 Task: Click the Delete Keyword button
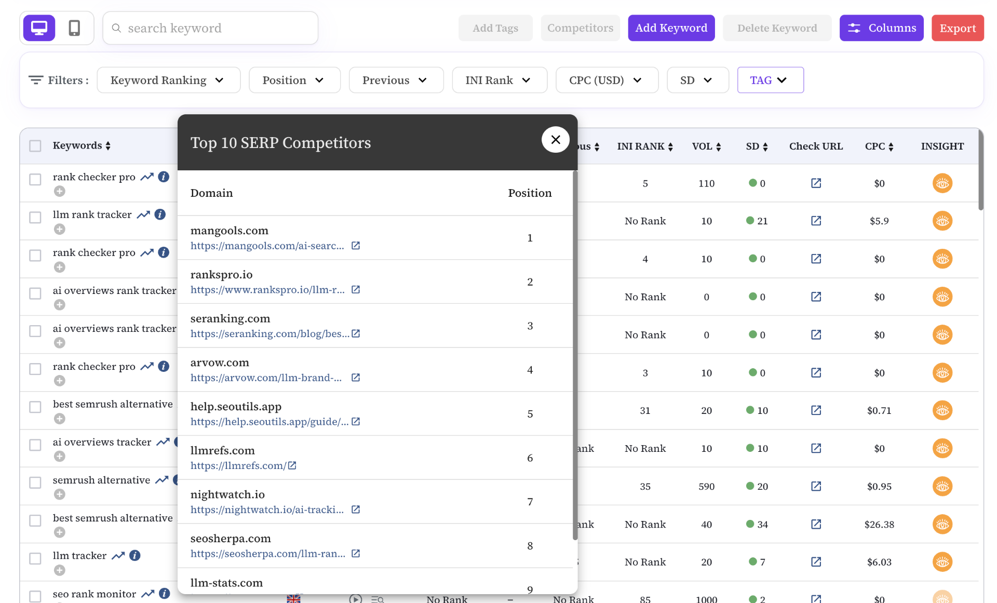tap(777, 28)
